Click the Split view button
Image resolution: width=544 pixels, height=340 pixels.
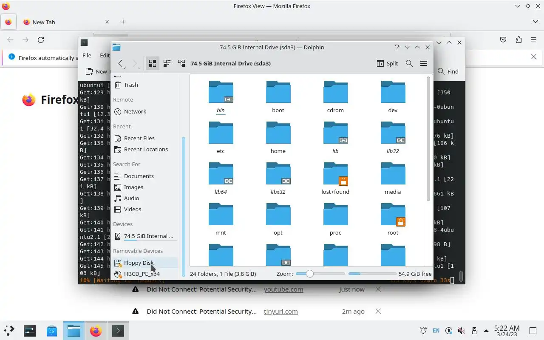point(387,63)
